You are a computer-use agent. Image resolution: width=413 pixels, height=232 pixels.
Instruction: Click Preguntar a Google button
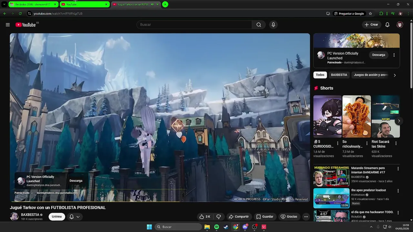click(349, 14)
